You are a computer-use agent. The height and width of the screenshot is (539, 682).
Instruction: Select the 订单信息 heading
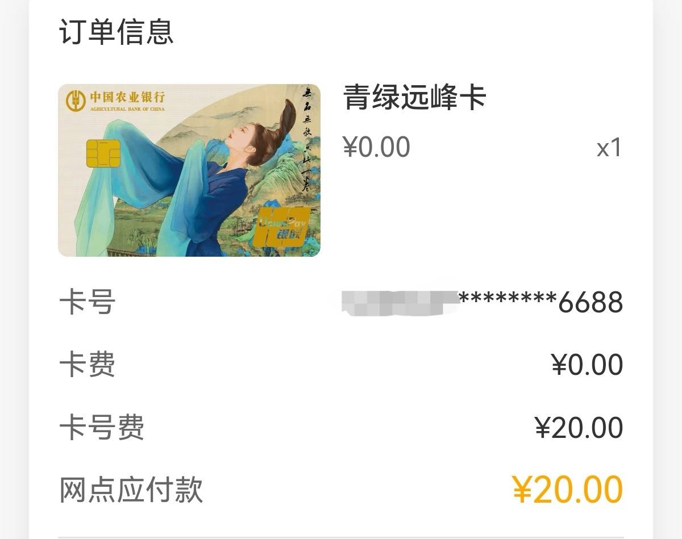pos(117,32)
